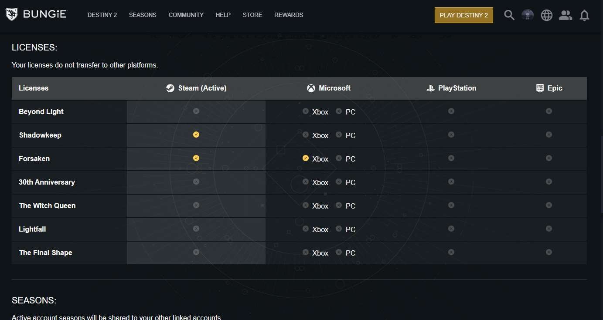Click the Beyond Light row label
The image size is (603, 320).
pyautogui.click(x=41, y=112)
